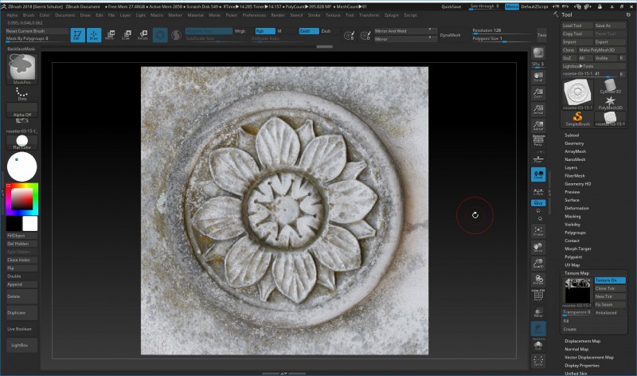637x376 pixels.
Task: Open the Preferences menu
Action: 254,15
